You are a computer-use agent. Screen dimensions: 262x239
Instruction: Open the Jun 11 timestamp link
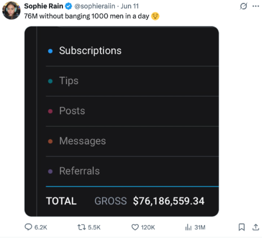click(130, 6)
